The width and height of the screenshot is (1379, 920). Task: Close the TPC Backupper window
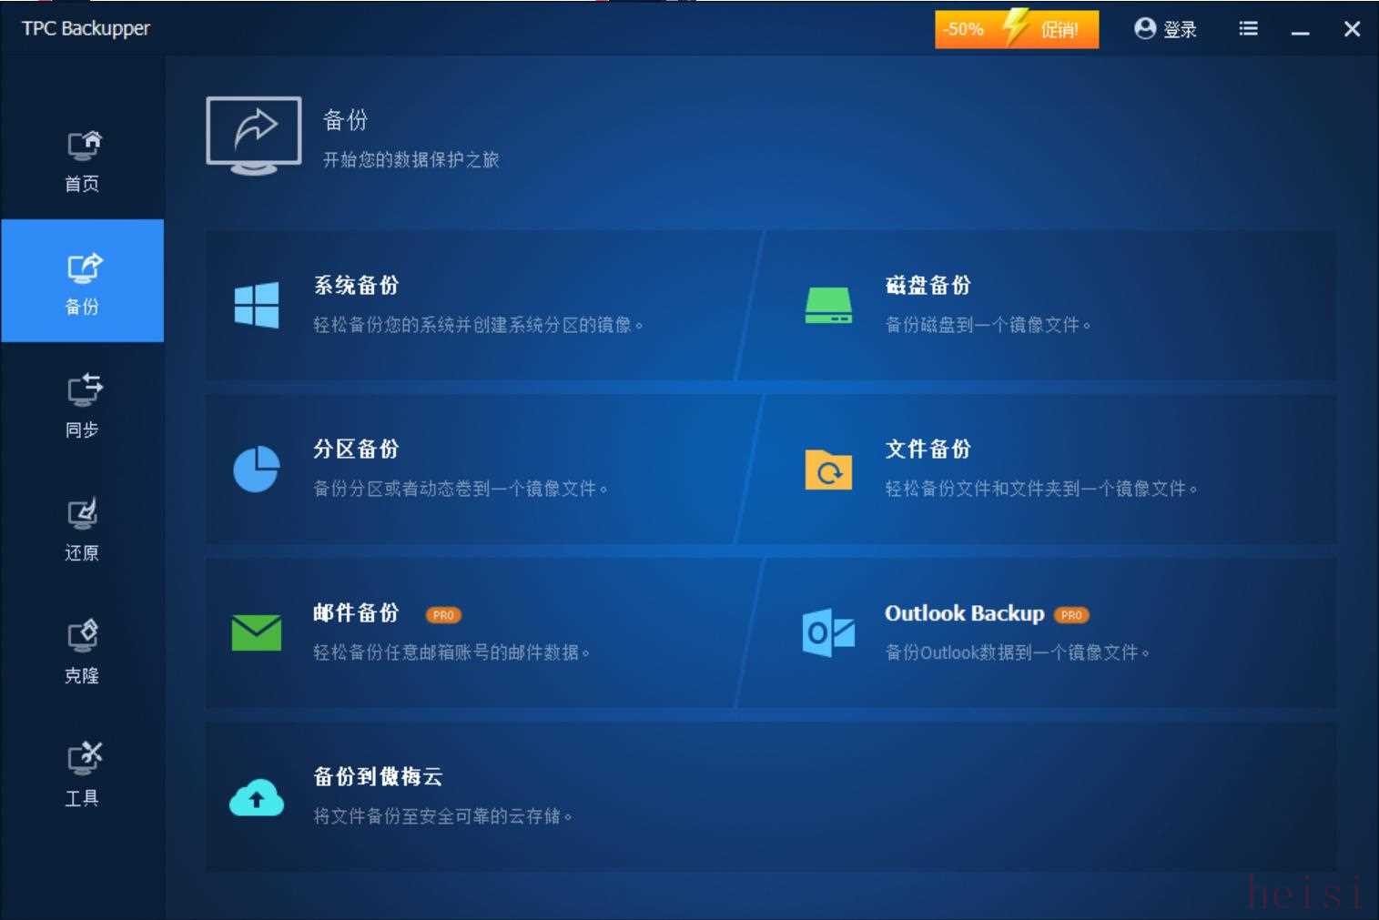coord(1353,29)
